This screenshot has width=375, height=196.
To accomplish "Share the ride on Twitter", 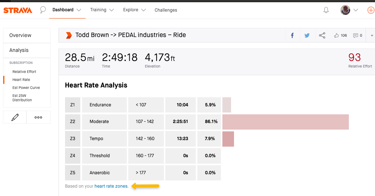I will (x=307, y=36).
